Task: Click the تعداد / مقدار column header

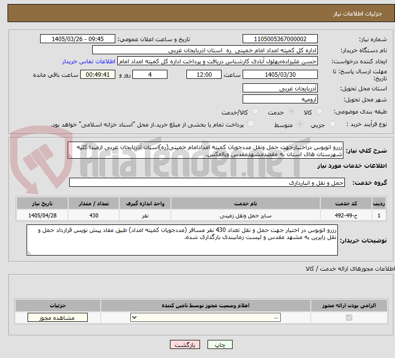Action: (94, 203)
